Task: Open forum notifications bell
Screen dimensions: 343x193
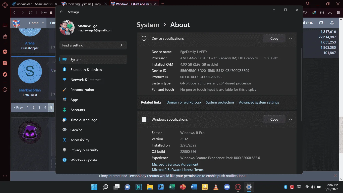Action: pos(332,23)
